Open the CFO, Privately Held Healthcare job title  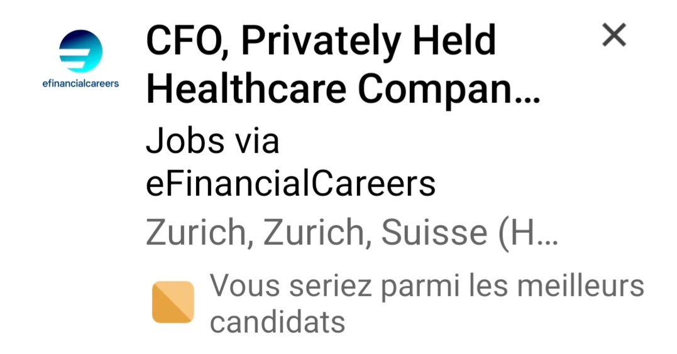(343, 64)
